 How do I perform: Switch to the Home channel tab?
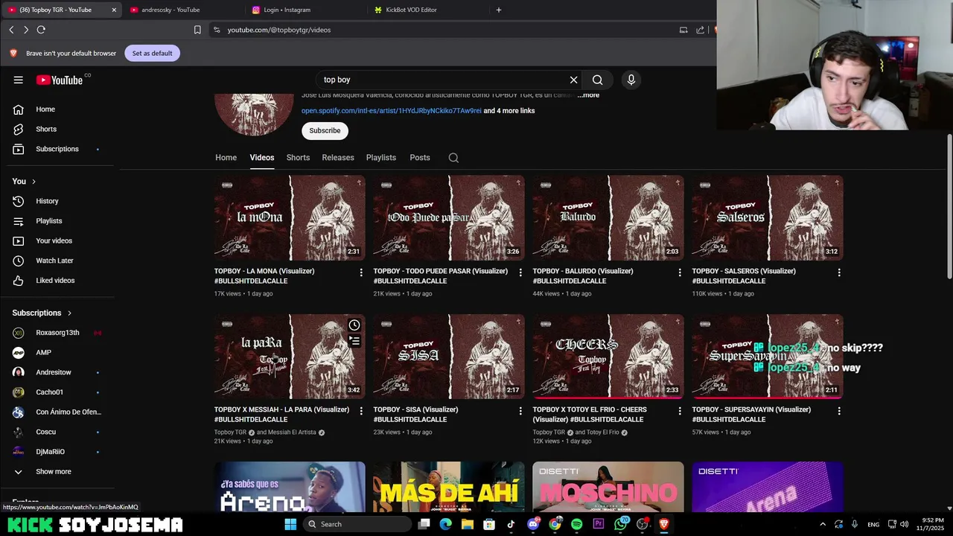pos(226,158)
